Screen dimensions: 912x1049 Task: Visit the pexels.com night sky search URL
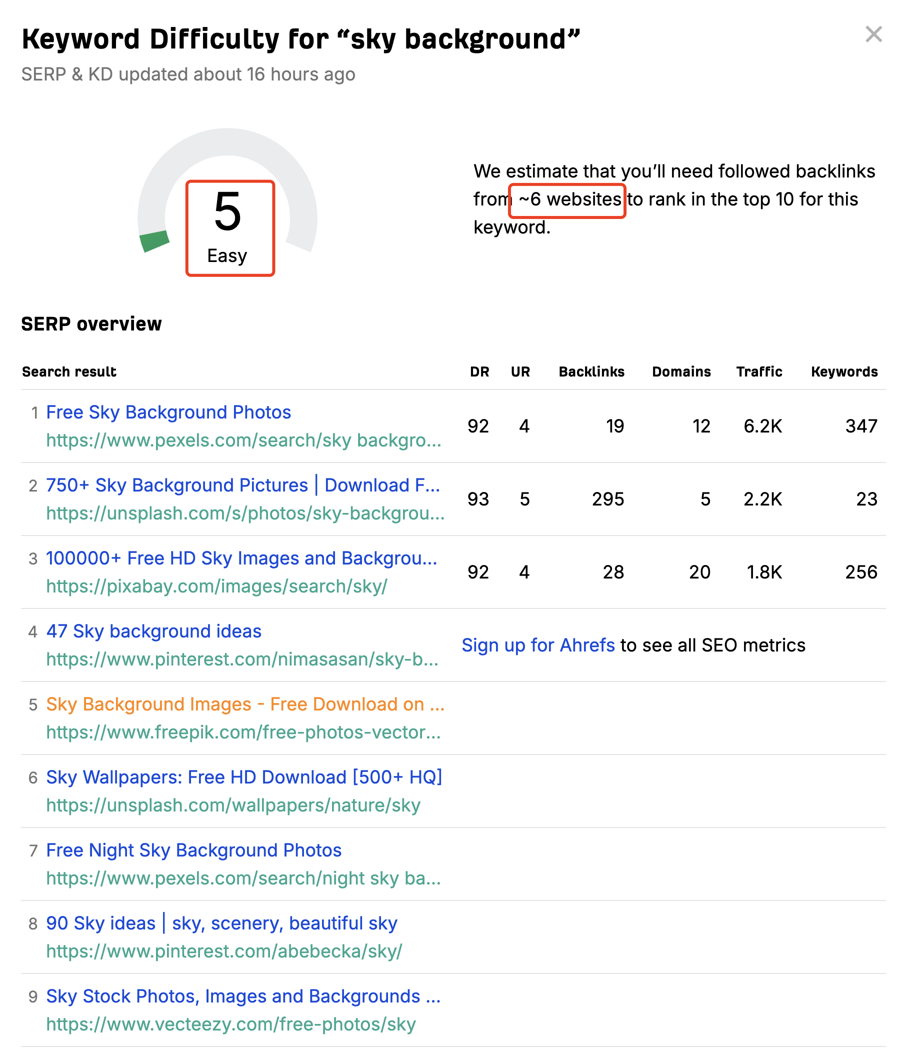[x=244, y=878]
